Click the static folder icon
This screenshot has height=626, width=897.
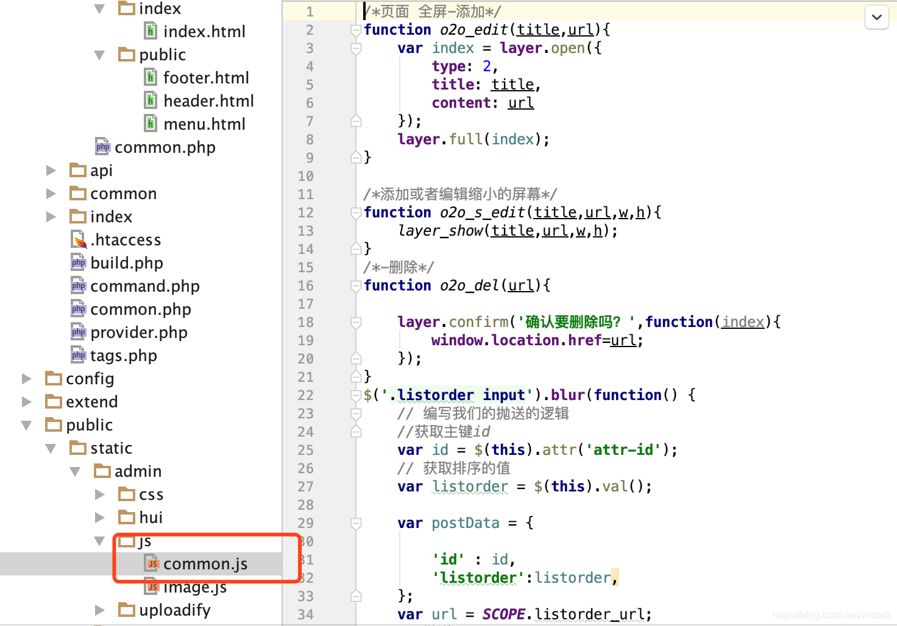[78, 448]
